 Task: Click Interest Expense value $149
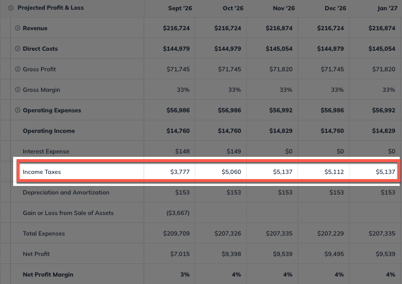(234, 151)
